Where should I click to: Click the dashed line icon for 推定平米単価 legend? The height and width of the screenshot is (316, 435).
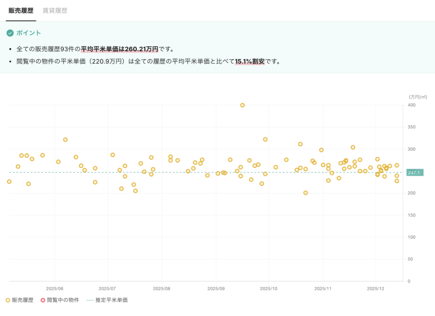click(90, 300)
